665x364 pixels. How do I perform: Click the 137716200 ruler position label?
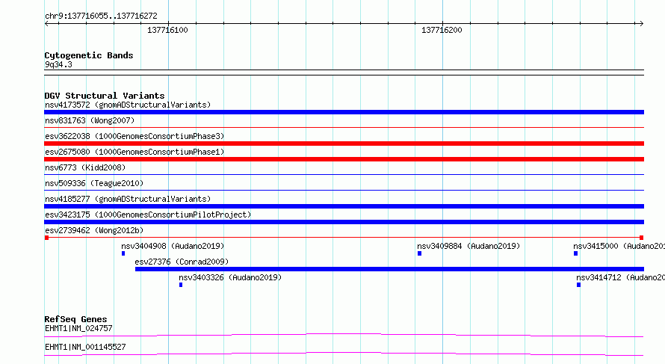pos(442,30)
